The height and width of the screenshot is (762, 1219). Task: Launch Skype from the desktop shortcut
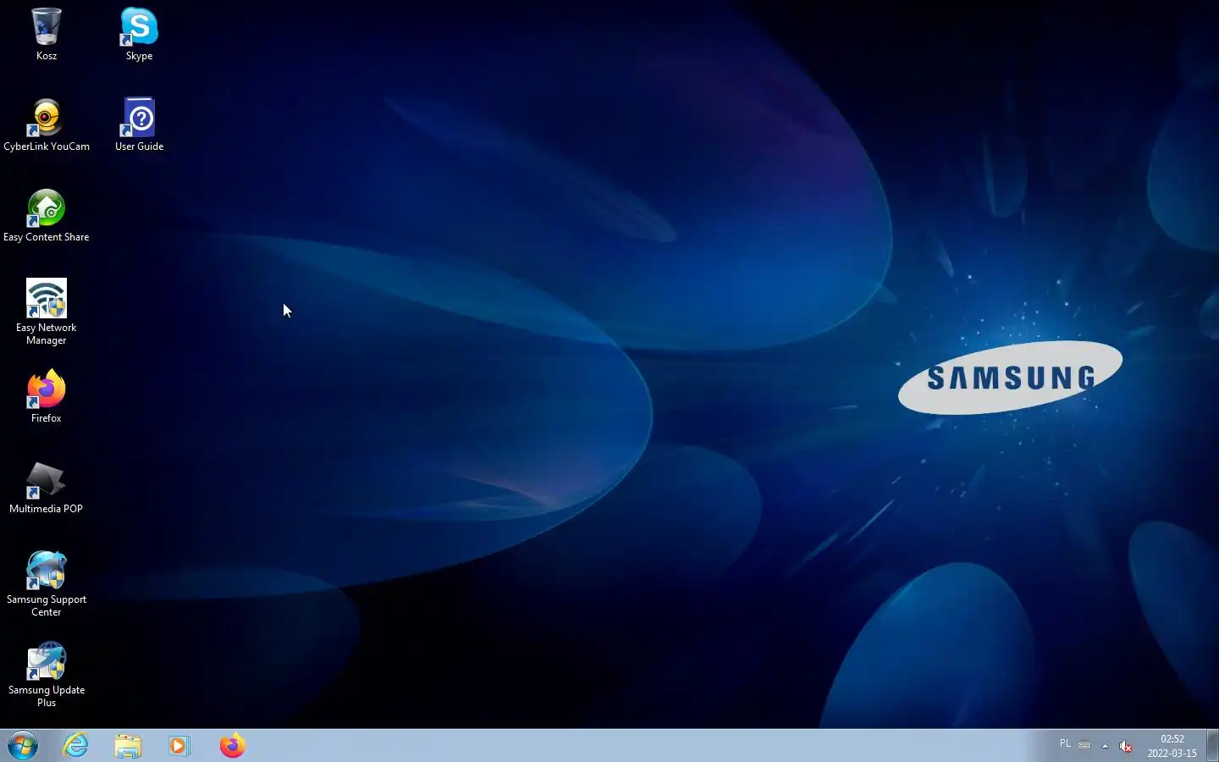pos(139,34)
